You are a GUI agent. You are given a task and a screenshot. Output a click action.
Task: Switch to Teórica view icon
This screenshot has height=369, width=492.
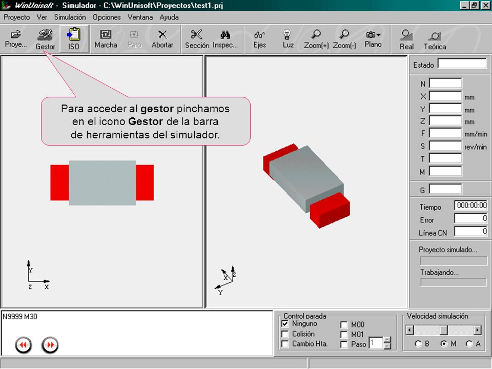pos(435,39)
